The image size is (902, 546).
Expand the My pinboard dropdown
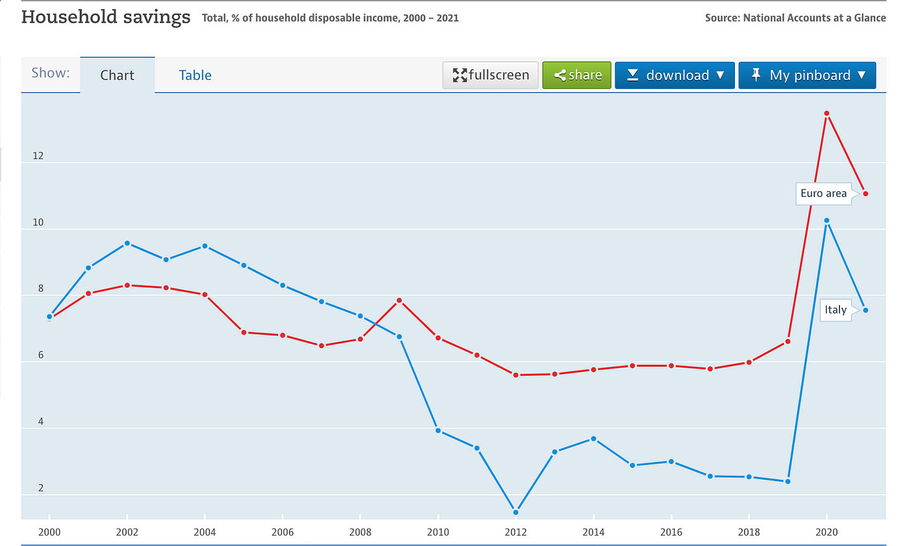coord(807,75)
